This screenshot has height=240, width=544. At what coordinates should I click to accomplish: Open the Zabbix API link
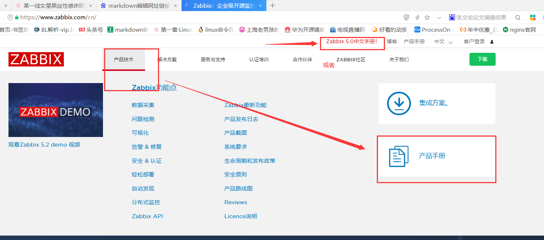[147, 216]
